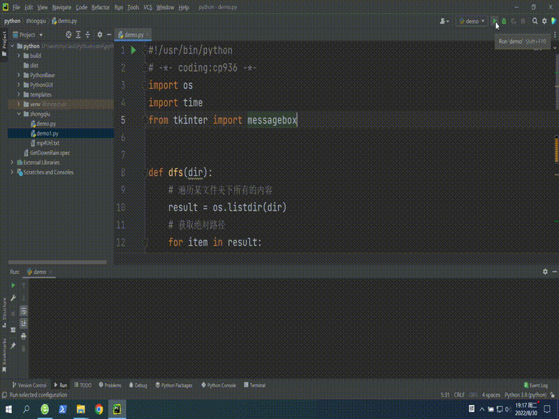Click the run gutter arrow on line 1
559x419 pixels.
click(133, 50)
